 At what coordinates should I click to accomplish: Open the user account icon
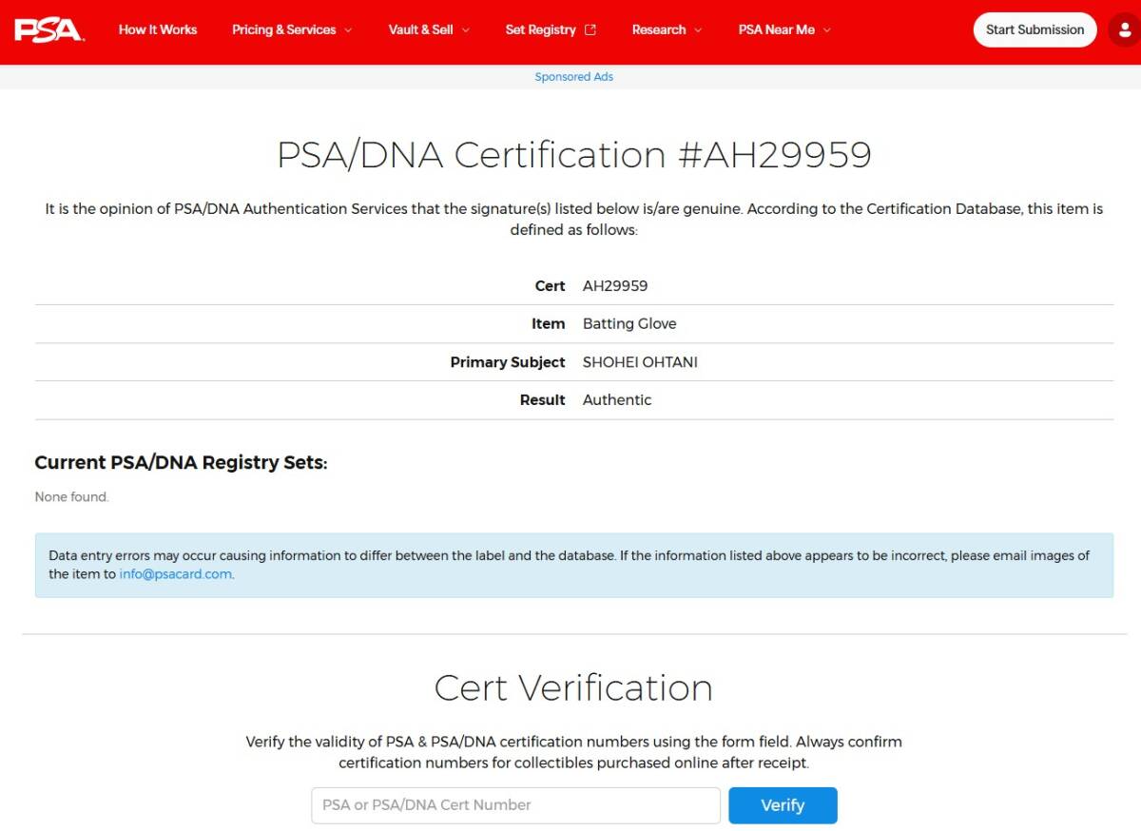click(1126, 29)
